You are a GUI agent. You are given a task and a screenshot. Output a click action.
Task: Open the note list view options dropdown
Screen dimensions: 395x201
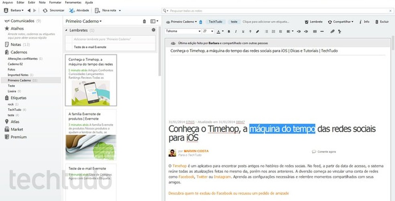(x=154, y=21)
